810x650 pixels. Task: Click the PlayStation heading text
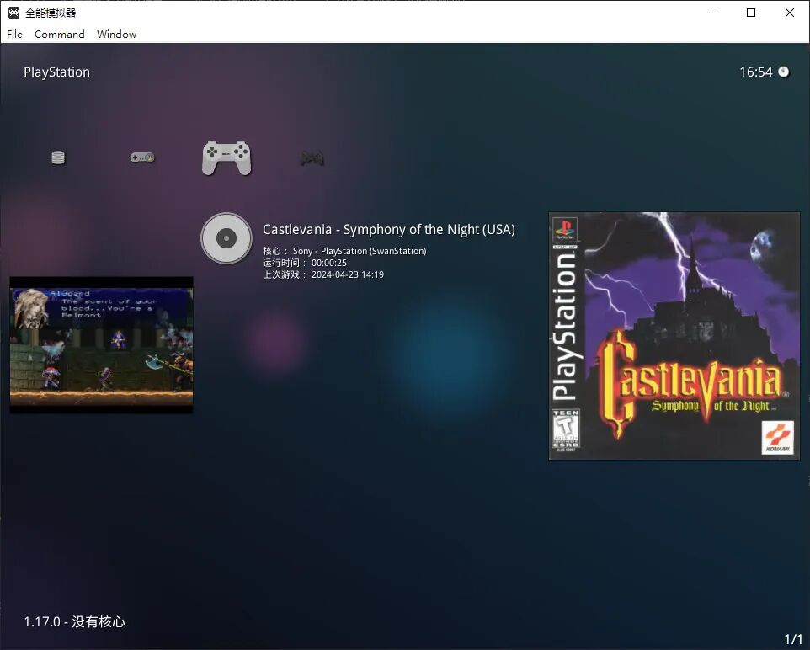(x=56, y=72)
